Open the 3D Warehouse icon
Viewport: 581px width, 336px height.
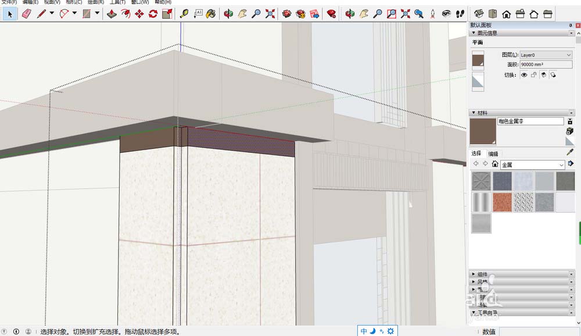pos(286,14)
